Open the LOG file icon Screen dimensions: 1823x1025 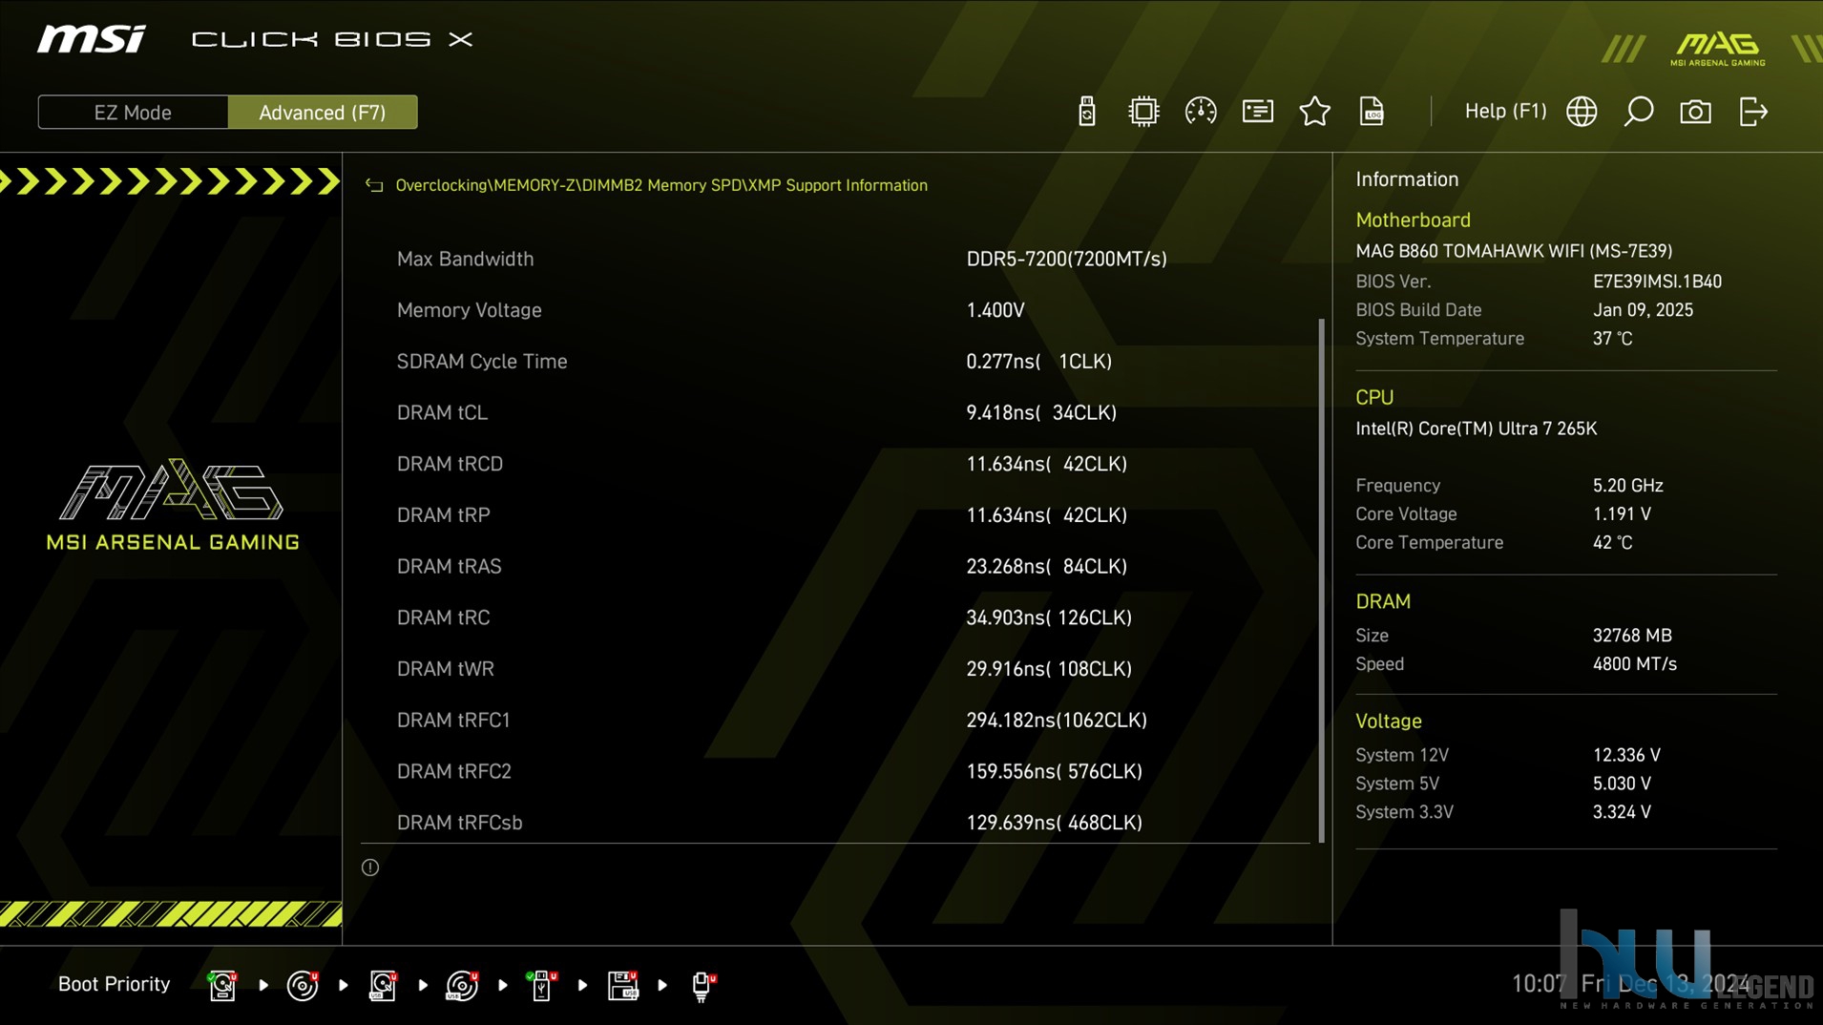click(1372, 112)
